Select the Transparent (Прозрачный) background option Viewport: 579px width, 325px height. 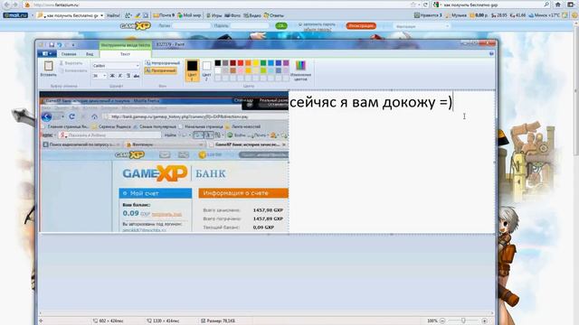161,70
